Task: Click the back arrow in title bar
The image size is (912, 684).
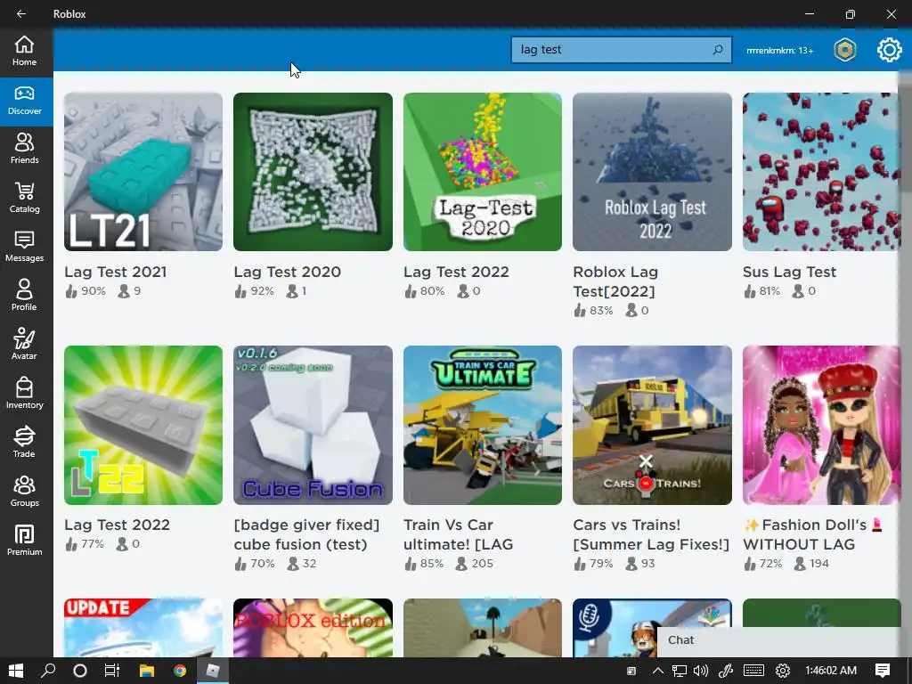Action: pos(21,13)
